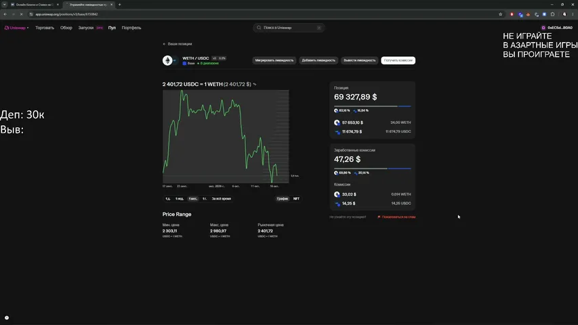Viewport: 578px width, 325px height.
Task: Click the market price 2 401,72 value
Action: [x=266, y=231]
